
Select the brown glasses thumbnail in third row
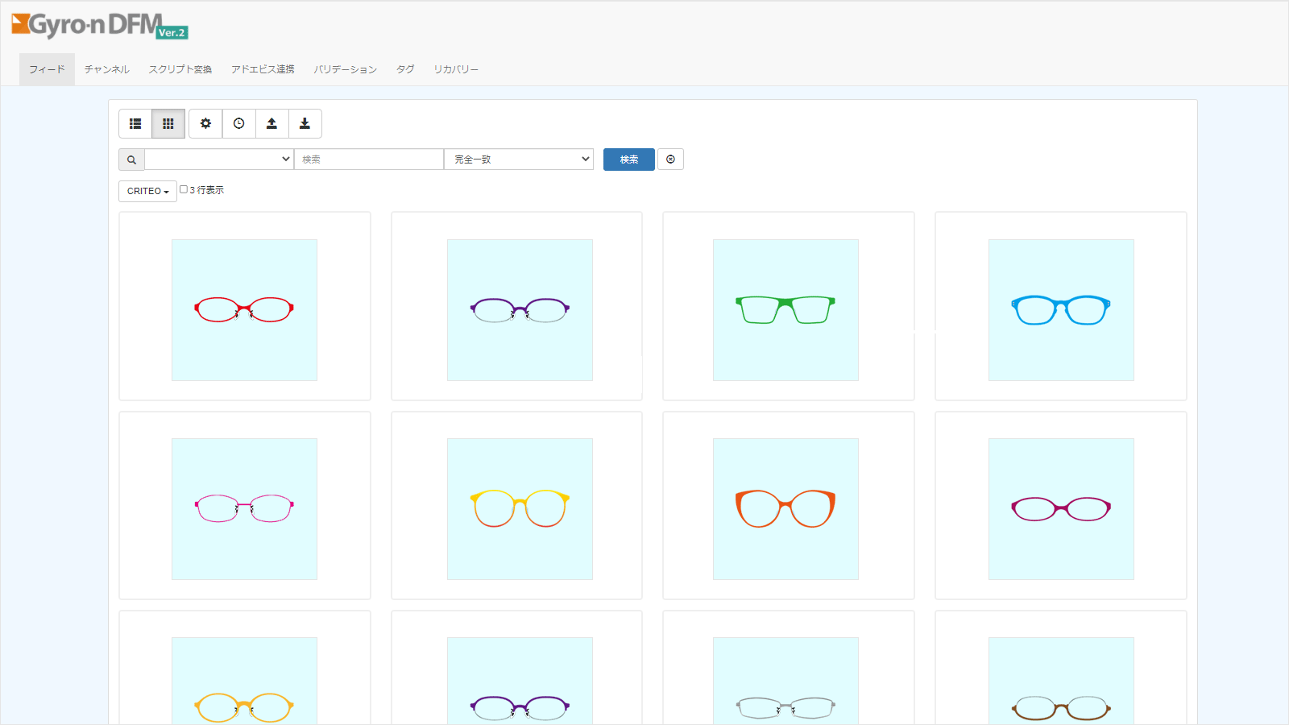1061,681
